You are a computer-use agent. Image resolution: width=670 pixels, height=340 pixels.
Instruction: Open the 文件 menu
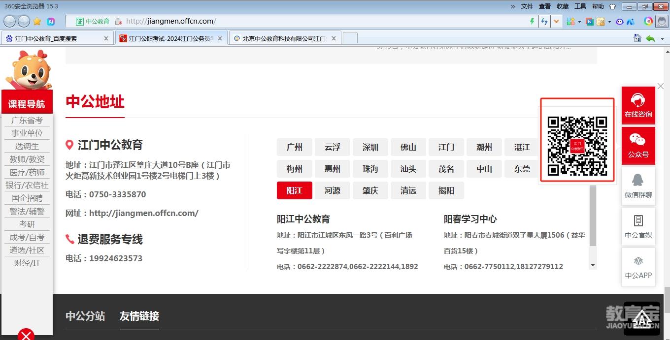pyautogui.click(x=527, y=6)
